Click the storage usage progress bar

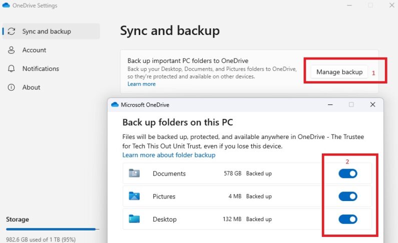[x=53, y=229]
